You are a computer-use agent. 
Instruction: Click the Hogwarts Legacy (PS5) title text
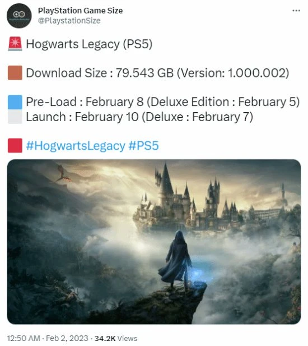click(89, 44)
